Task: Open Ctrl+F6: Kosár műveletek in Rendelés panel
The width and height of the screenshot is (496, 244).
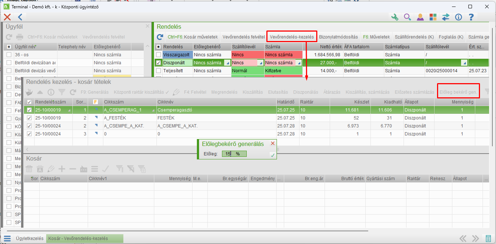Action: 193,37
